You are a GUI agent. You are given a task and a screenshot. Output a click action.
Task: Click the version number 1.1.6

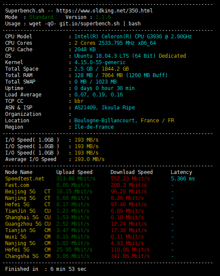coord(103,17)
